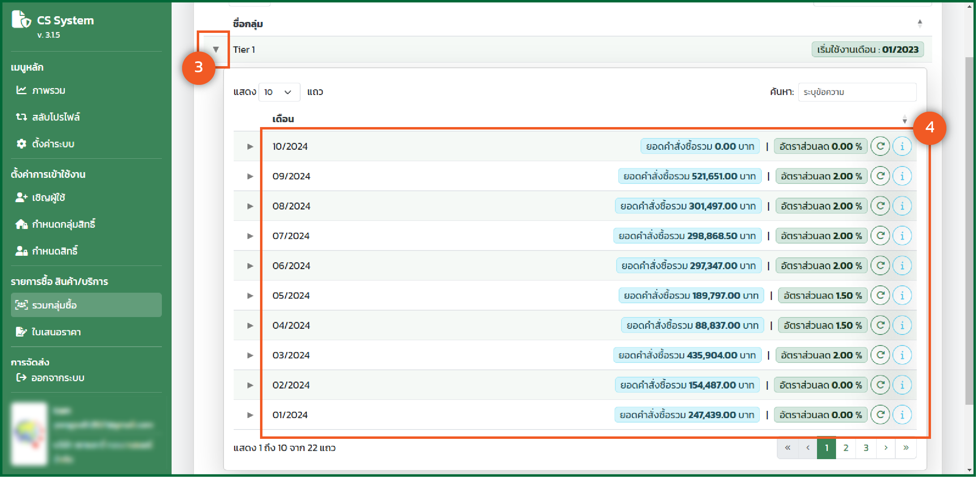Click refresh icon for 01/2024 row
Viewport: 976px width, 477px height.
[880, 415]
